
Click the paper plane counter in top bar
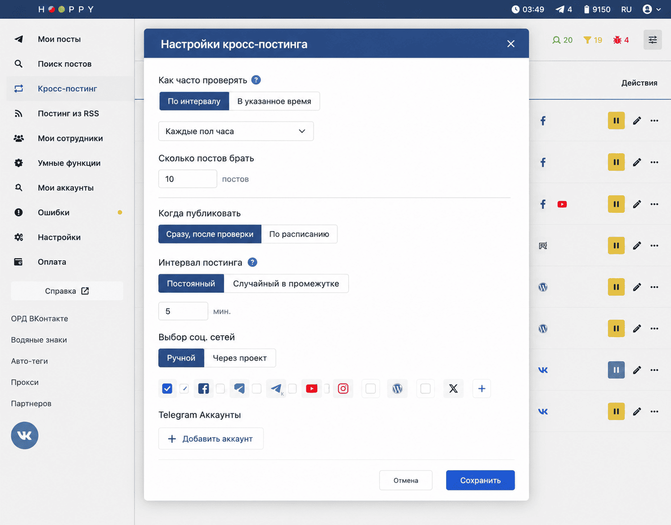[x=564, y=9]
